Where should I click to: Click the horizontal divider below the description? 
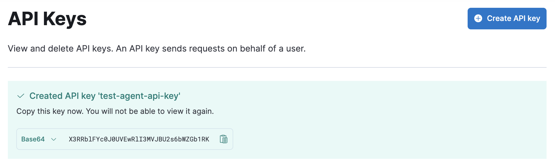277,67
